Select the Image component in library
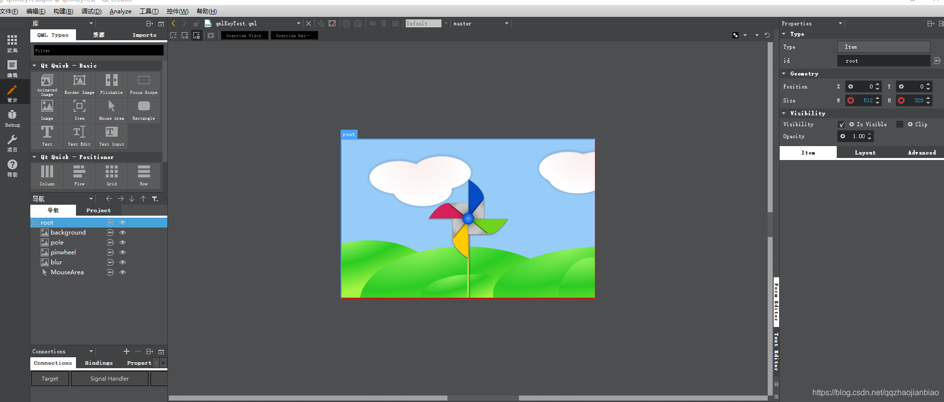This screenshot has height=402, width=944. click(x=47, y=110)
